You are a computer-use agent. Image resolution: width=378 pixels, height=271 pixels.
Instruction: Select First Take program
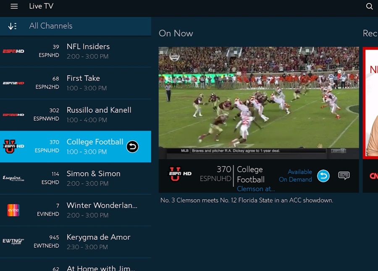[76, 83]
